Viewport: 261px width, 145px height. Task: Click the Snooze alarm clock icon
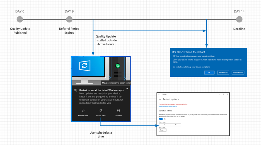[119, 111]
